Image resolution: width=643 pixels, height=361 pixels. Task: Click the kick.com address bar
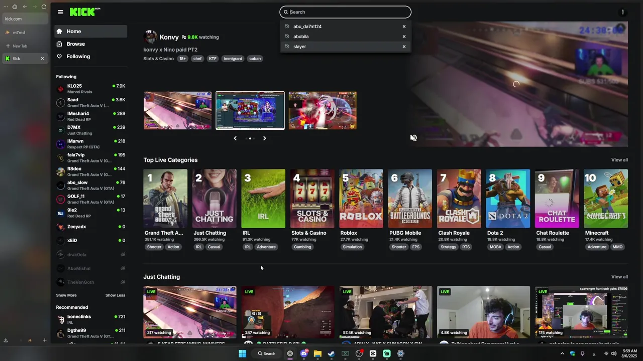coord(24,19)
